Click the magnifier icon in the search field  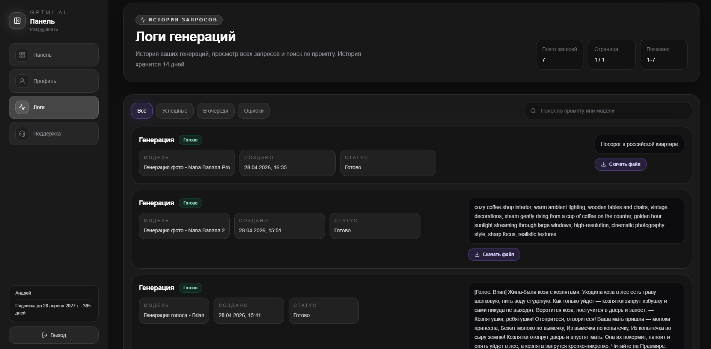[x=533, y=111]
